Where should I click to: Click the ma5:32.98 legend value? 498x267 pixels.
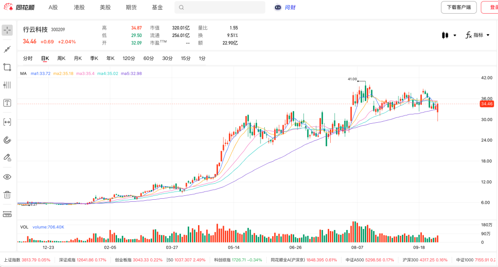[x=131, y=74]
